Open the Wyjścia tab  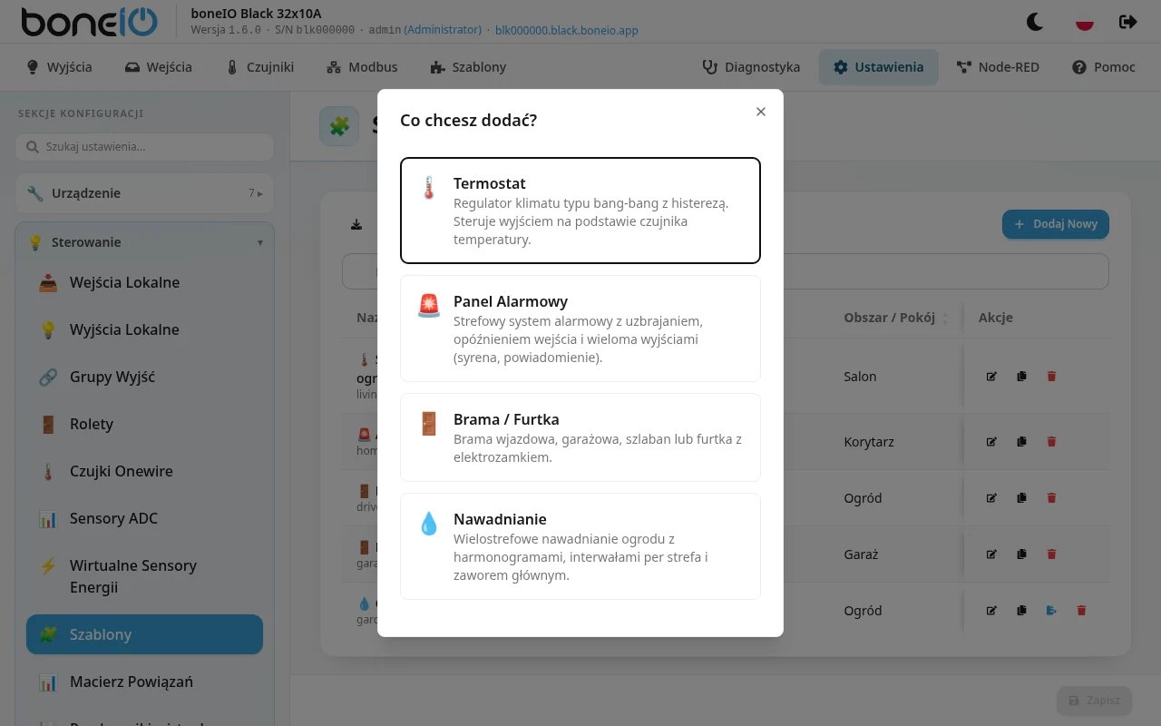coord(59,67)
